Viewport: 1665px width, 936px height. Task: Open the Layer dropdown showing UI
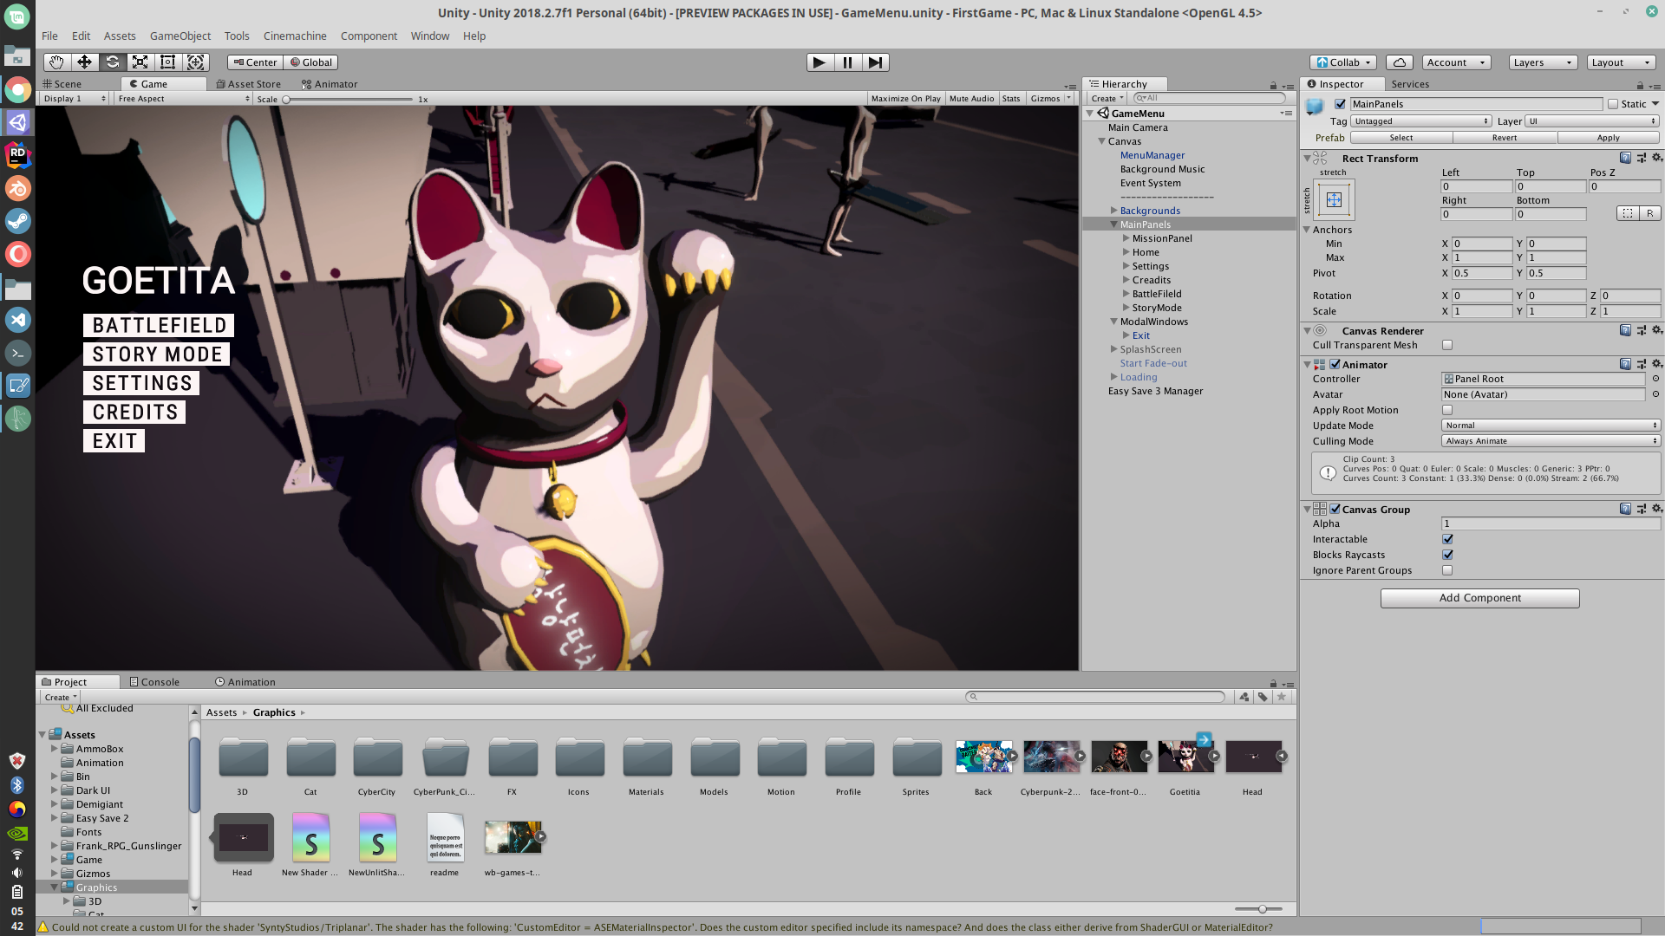click(1592, 121)
